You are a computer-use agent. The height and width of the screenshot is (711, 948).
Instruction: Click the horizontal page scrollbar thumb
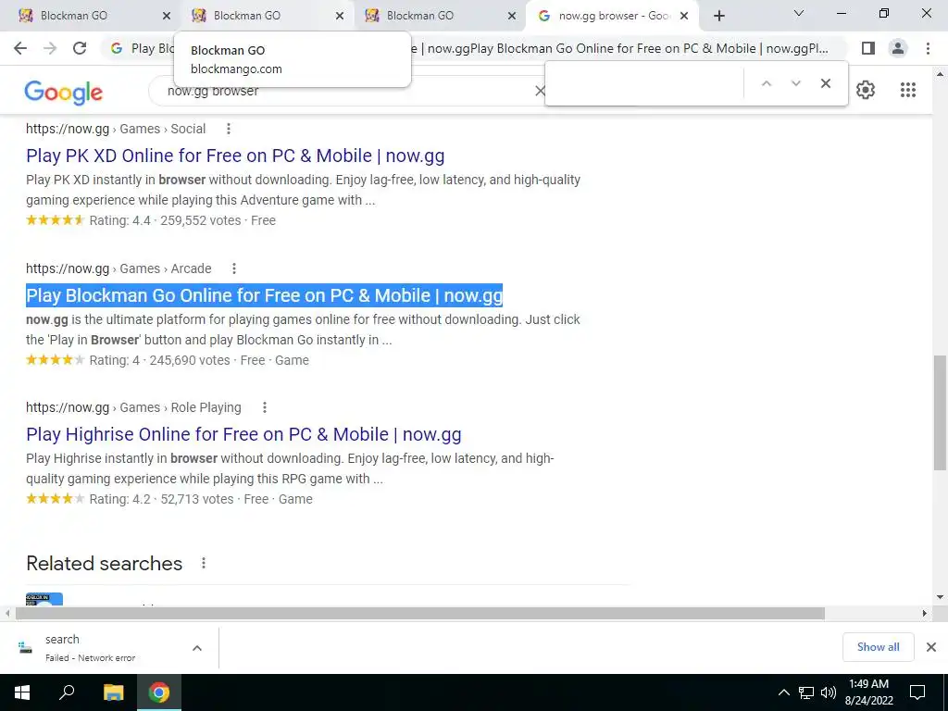(420, 614)
